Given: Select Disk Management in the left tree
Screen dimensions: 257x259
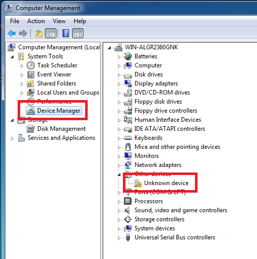Looking at the screenshot, I should click(61, 129).
